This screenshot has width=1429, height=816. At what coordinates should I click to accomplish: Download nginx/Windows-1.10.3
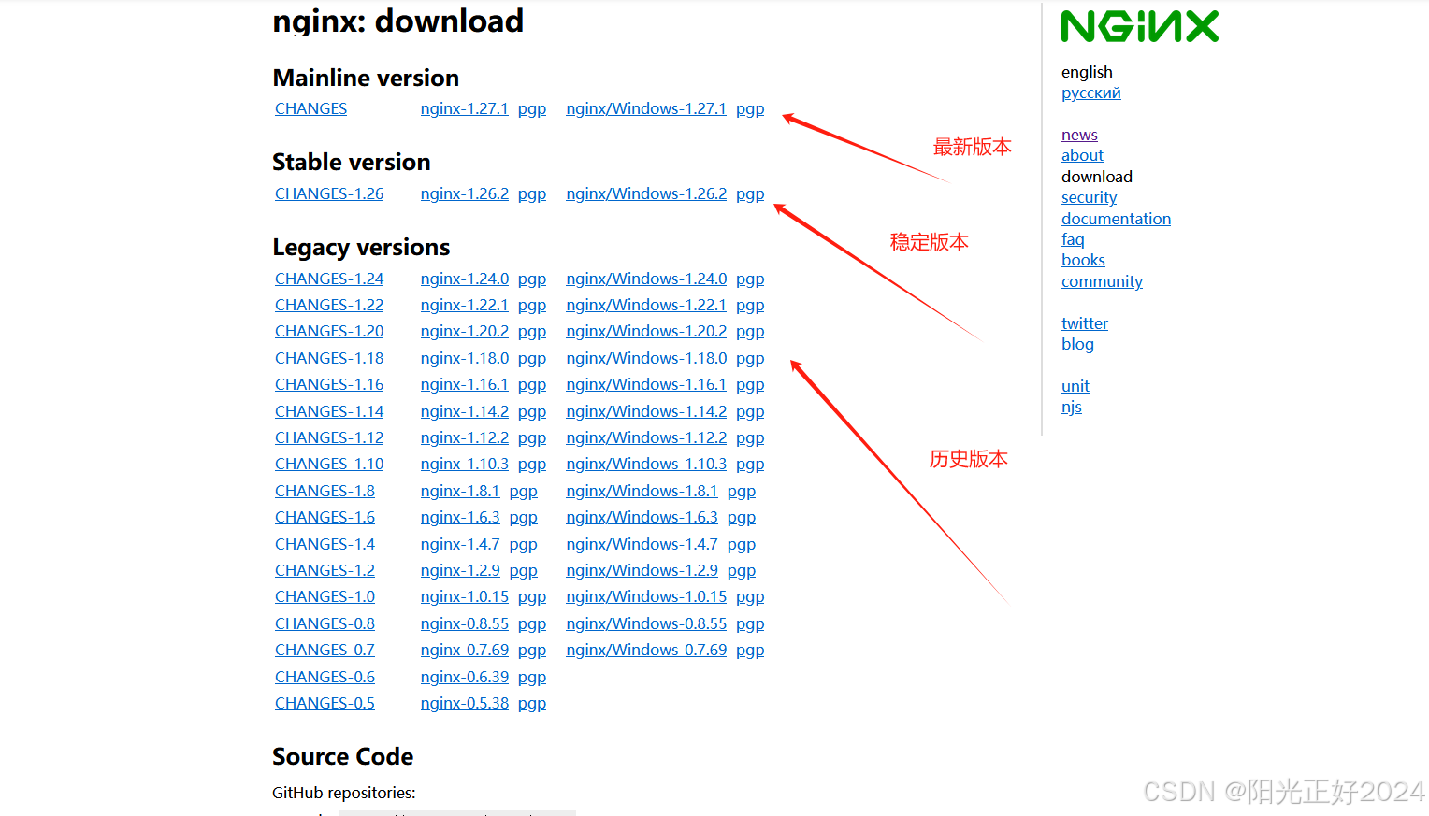point(646,464)
